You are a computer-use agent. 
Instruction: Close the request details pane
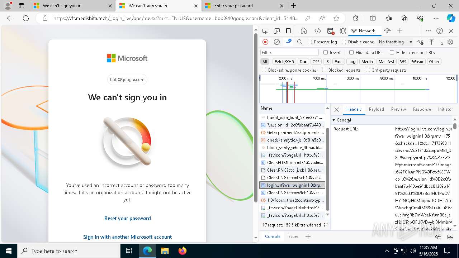point(336,110)
